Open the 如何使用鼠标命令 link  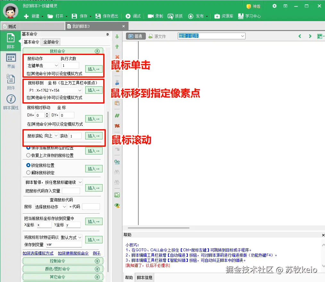coord(73,253)
